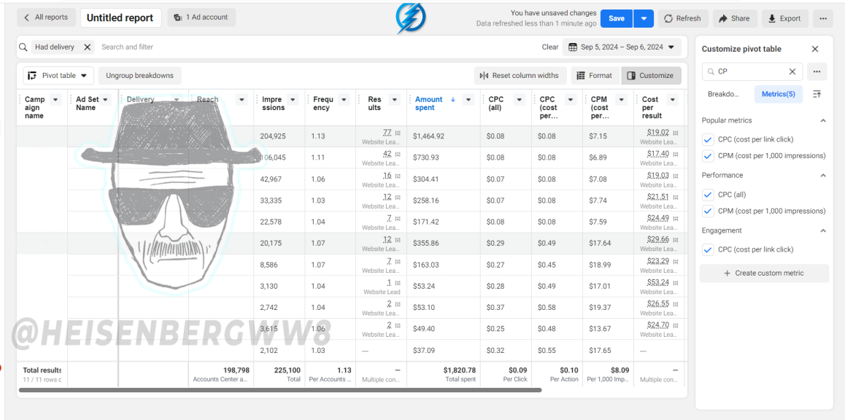845x420 pixels.
Task: Toggle CPC (cost per link click) under Engagement
Action: pos(708,250)
